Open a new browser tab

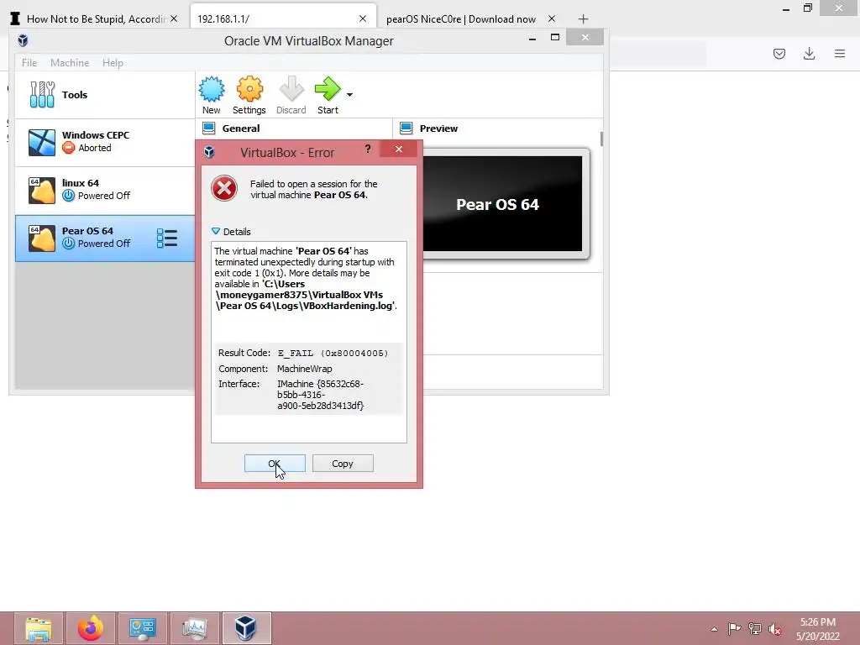583,18
